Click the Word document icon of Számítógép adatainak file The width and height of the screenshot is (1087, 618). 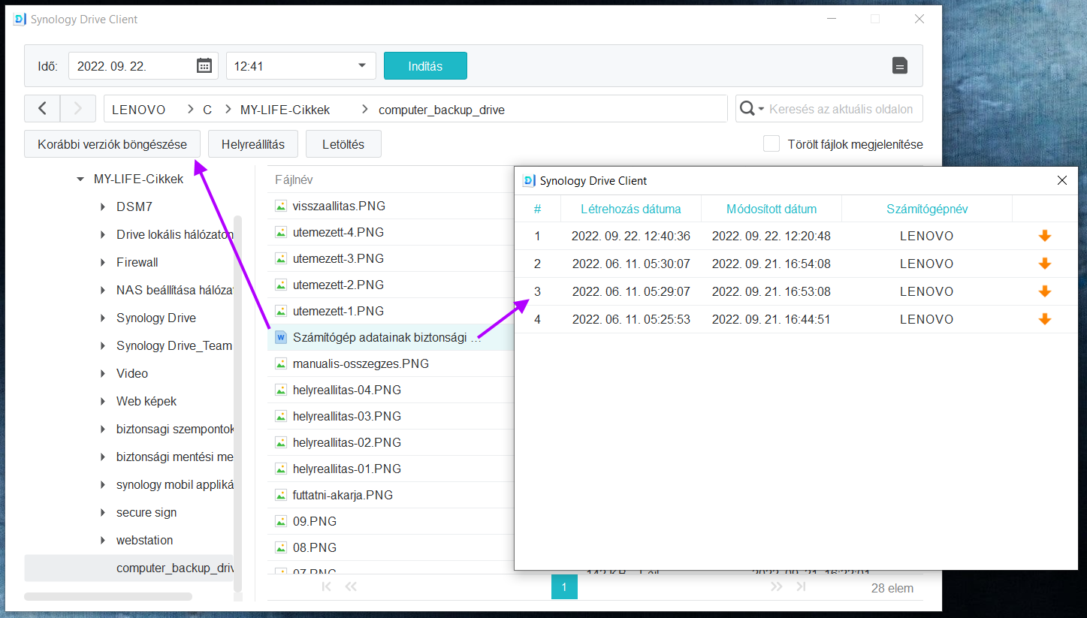pos(281,337)
